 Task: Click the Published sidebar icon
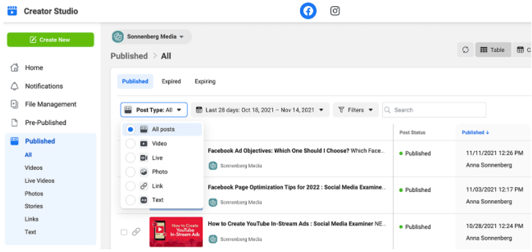point(14,141)
